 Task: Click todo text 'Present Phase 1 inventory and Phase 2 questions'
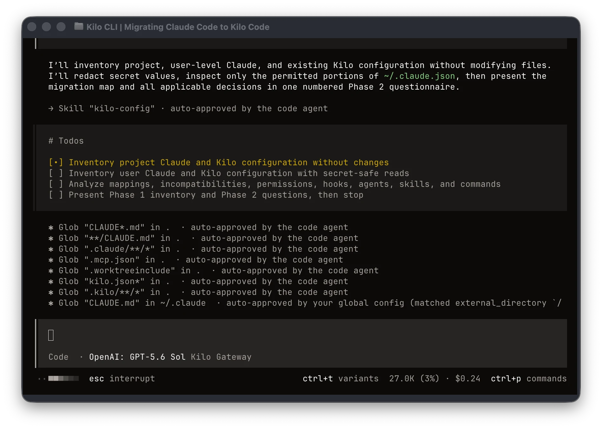point(216,195)
